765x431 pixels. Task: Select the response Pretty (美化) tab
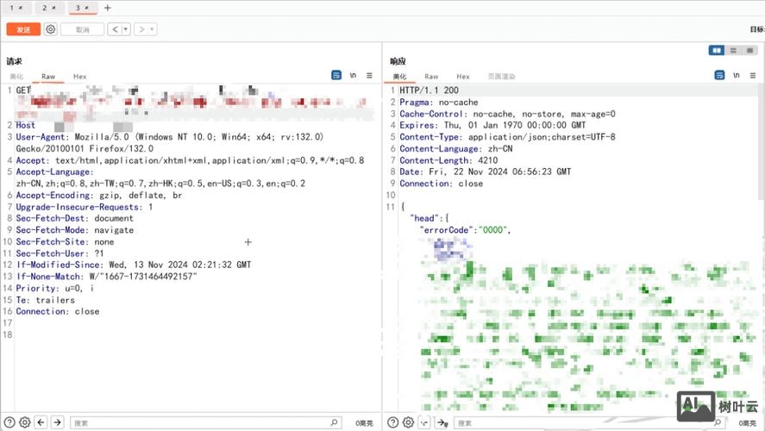tap(399, 77)
